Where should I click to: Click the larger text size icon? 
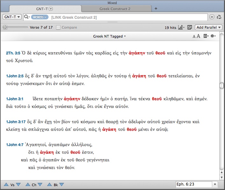pyautogui.click(x=199, y=36)
